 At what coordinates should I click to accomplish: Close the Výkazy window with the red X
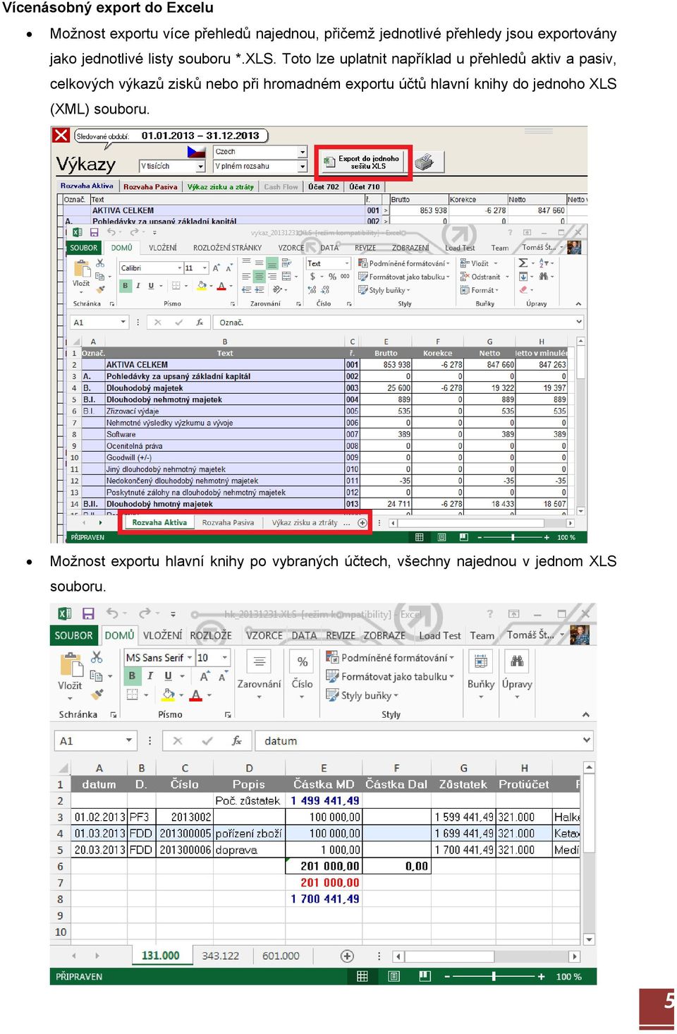point(61,135)
